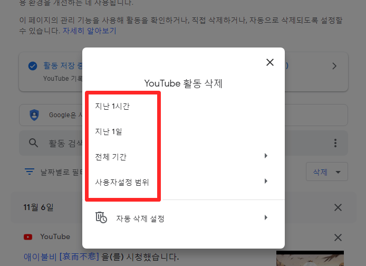
Task: Delete 11월 6일 activity with X
Action: pyautogui.click(x=338, y=207)
